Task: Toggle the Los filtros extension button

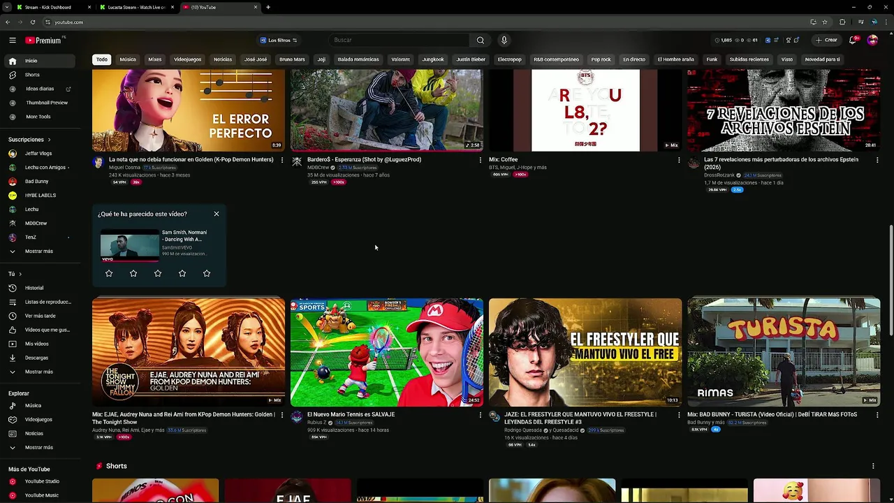Action: click(279, 41)
